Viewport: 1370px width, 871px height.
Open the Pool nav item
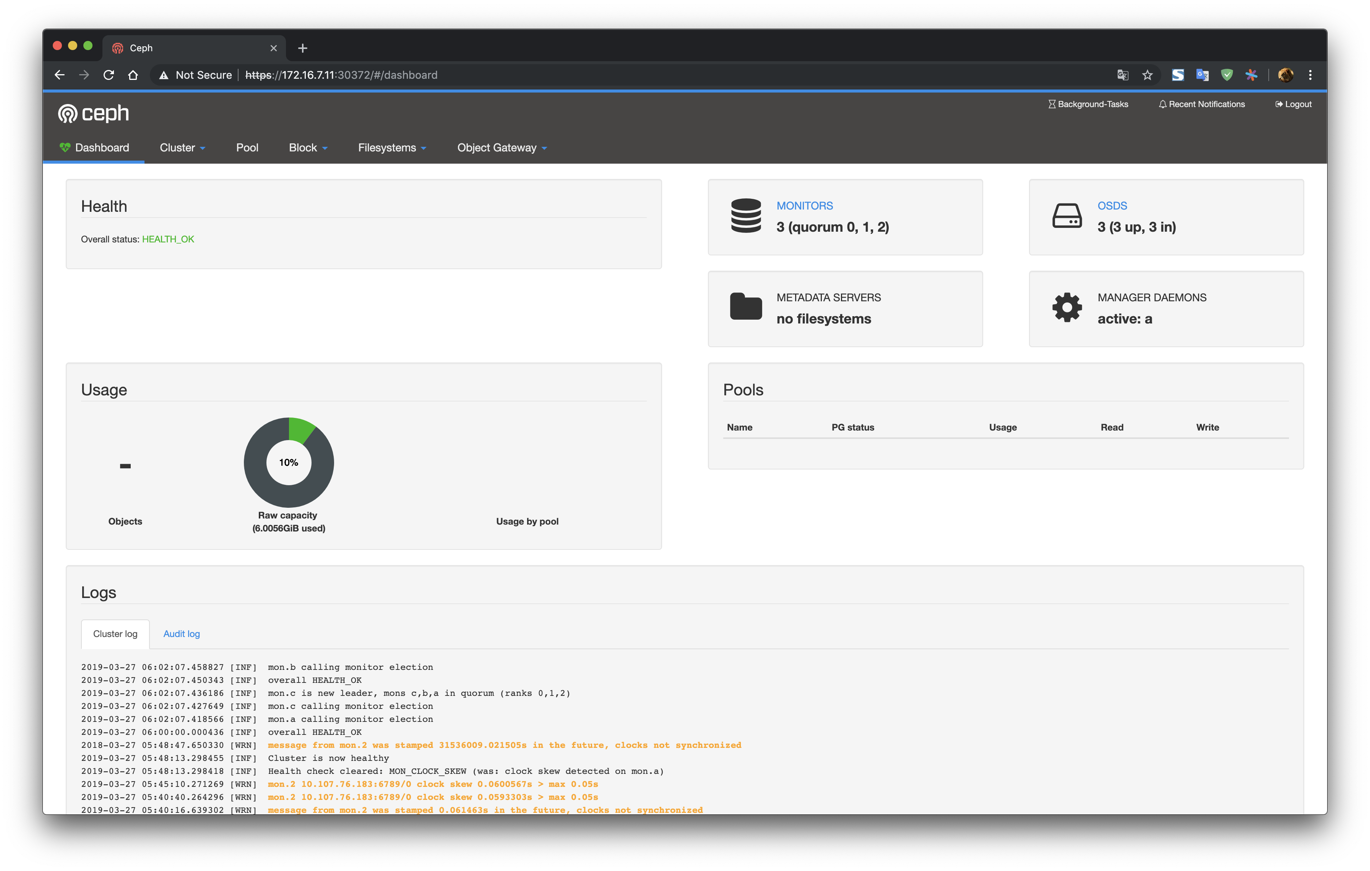[247, 147]
